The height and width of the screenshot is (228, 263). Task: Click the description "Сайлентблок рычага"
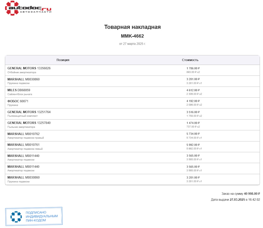[x=20, y=94]
